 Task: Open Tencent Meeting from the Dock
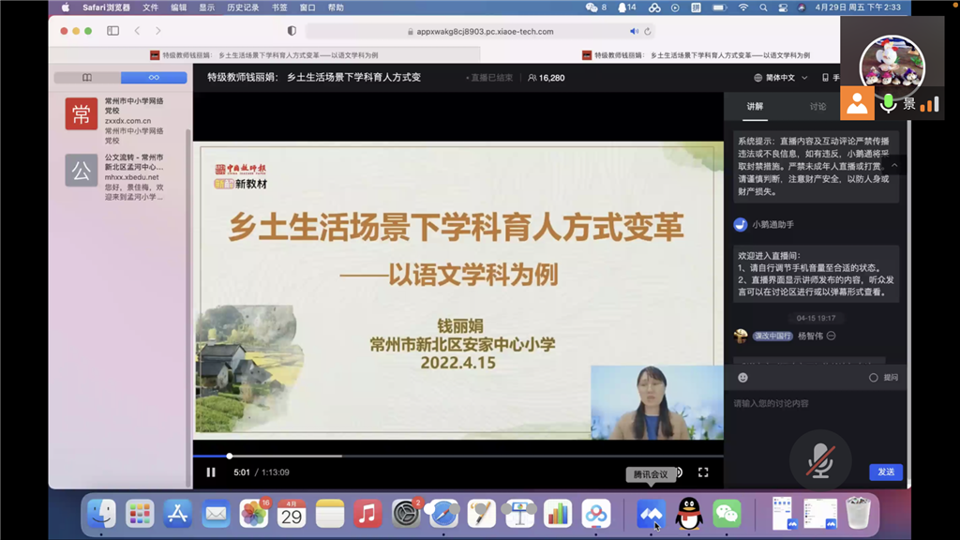(651, 514)
